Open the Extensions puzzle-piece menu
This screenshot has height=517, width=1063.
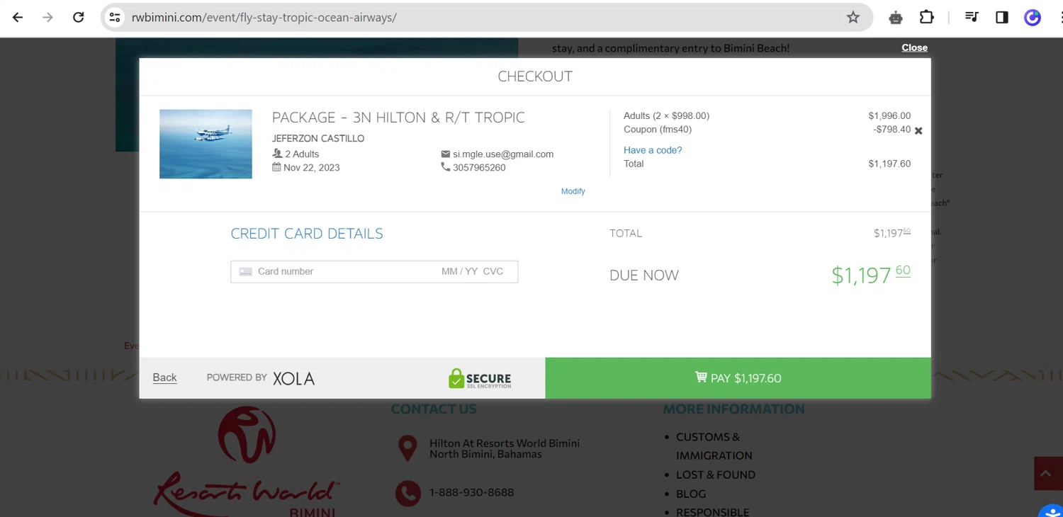(x=927, y=18)
